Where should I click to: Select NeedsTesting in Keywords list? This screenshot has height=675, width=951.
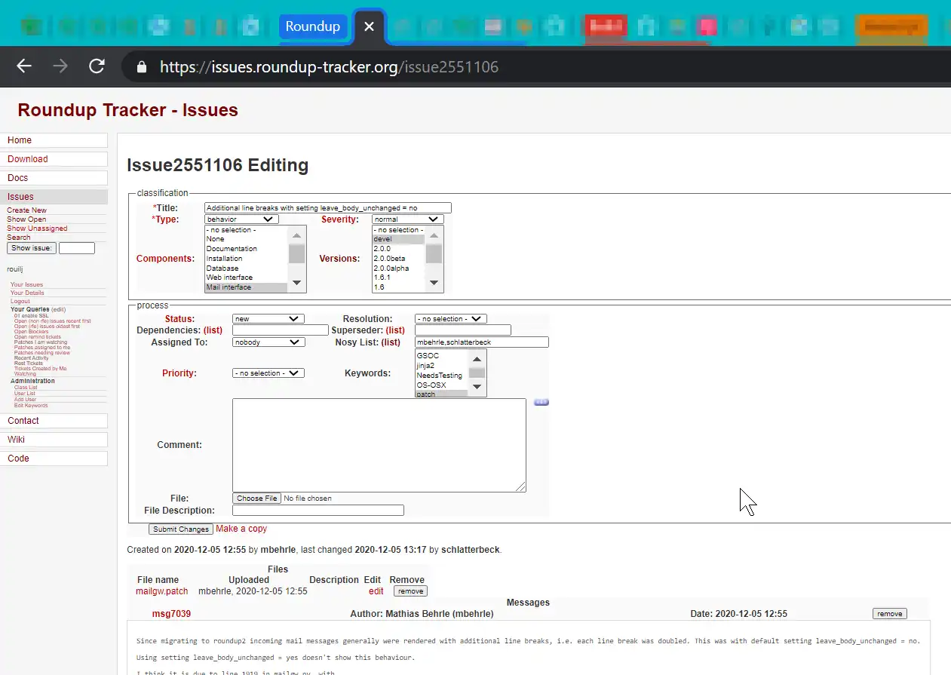[x=441, y=376]
